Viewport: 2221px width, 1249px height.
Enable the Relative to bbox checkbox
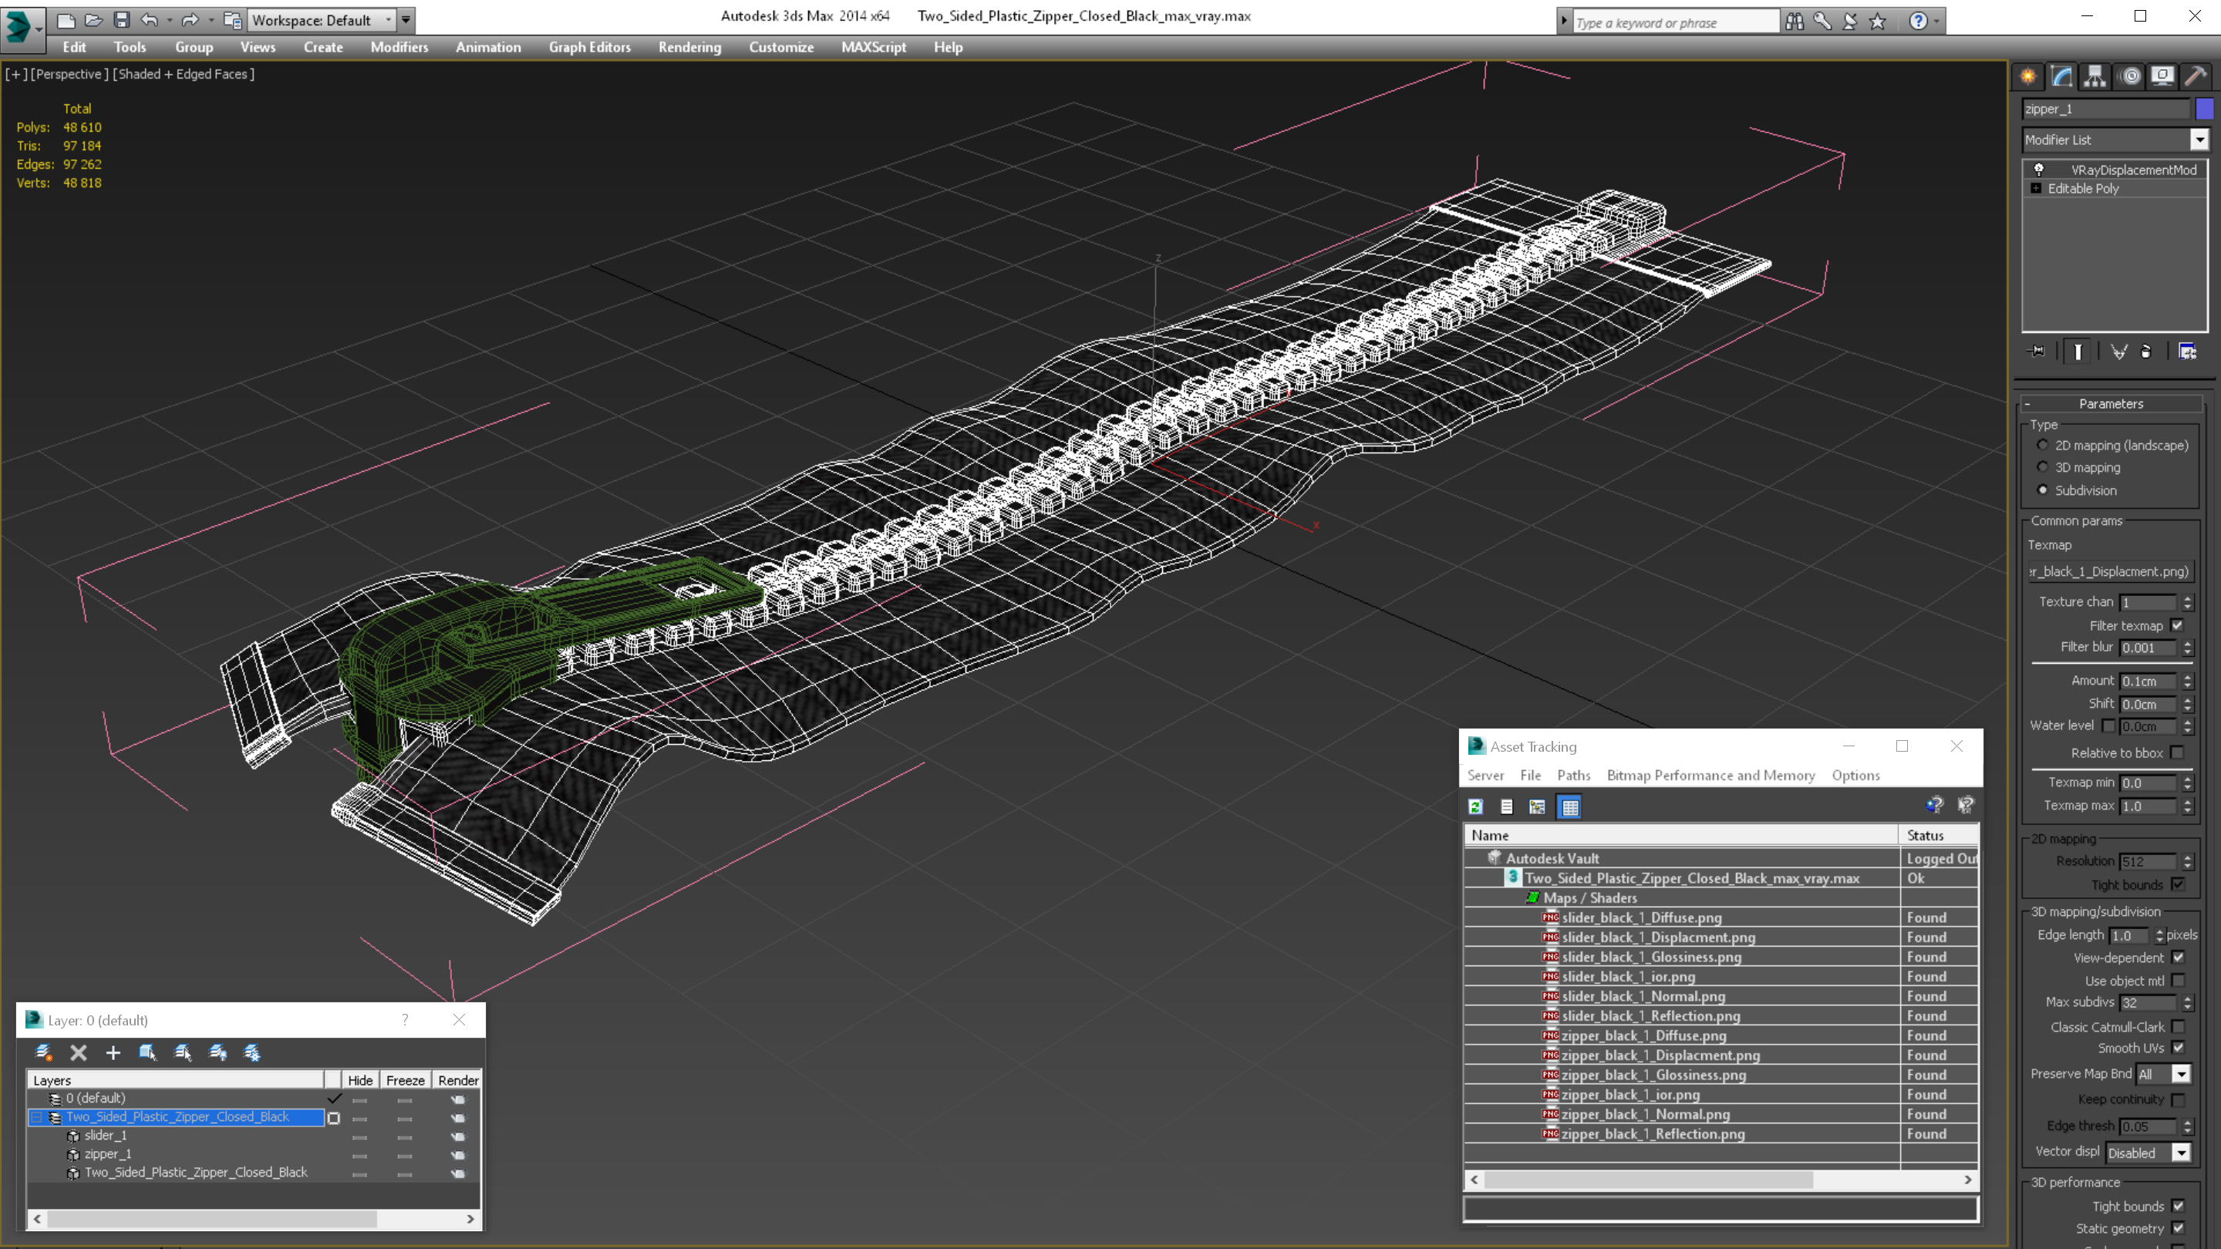(2177, 752)
